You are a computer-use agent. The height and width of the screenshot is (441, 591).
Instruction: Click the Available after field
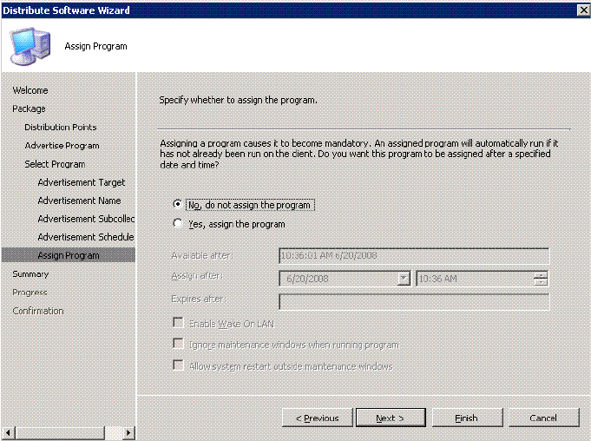pyautogui.click(x=414, y=255)
